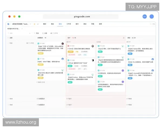Click the red bug type icon on YF-301
This screenshot has height=129, width=162.
[68, 46]
